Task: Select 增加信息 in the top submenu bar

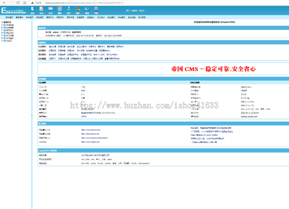Action: 9,17
